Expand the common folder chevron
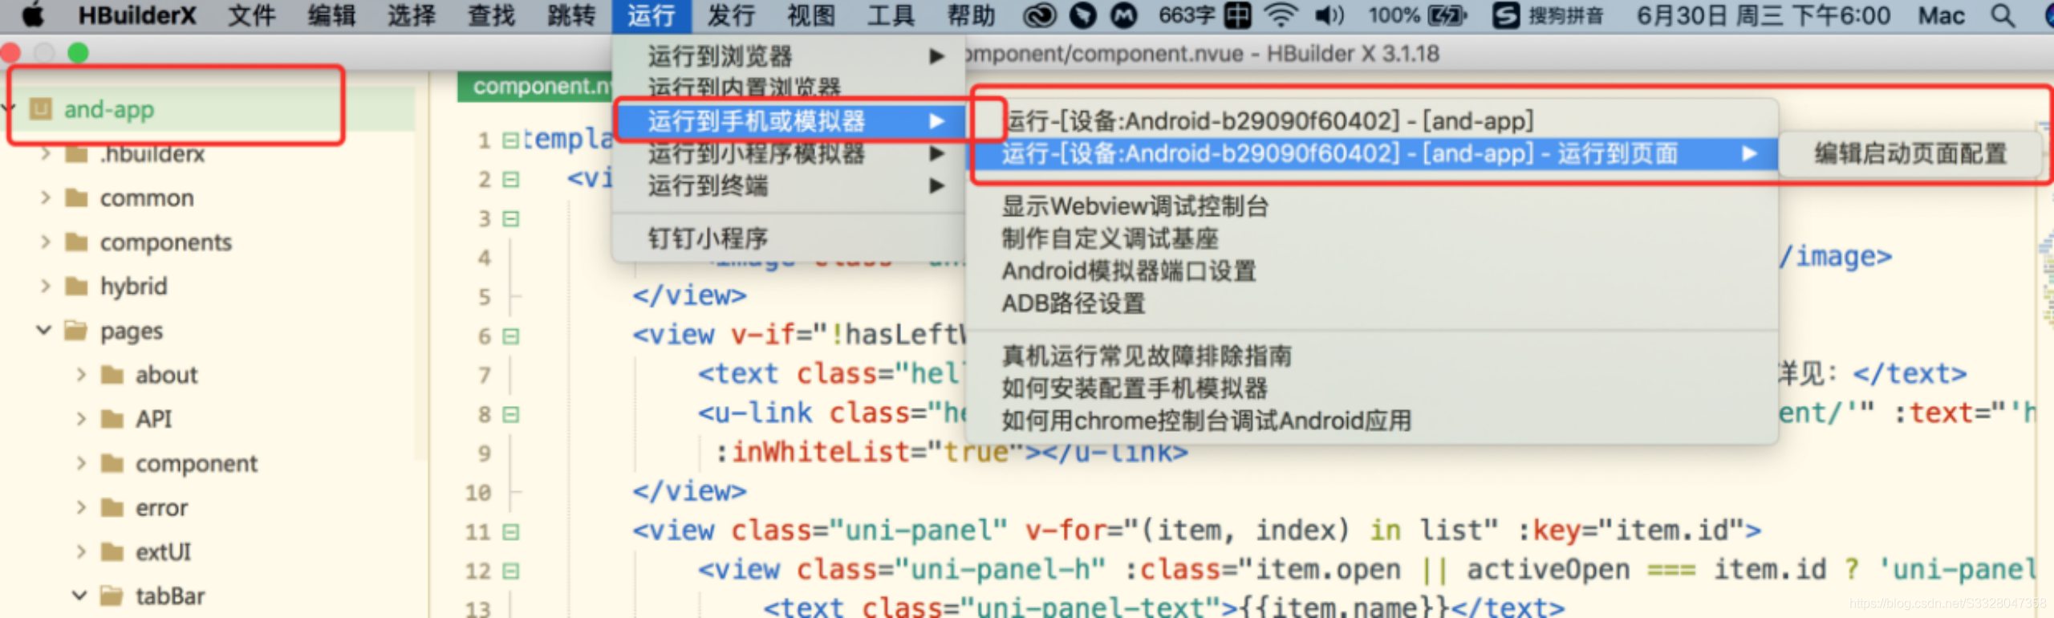This screenshot has width=2054, height=618. tap(45, 197)
